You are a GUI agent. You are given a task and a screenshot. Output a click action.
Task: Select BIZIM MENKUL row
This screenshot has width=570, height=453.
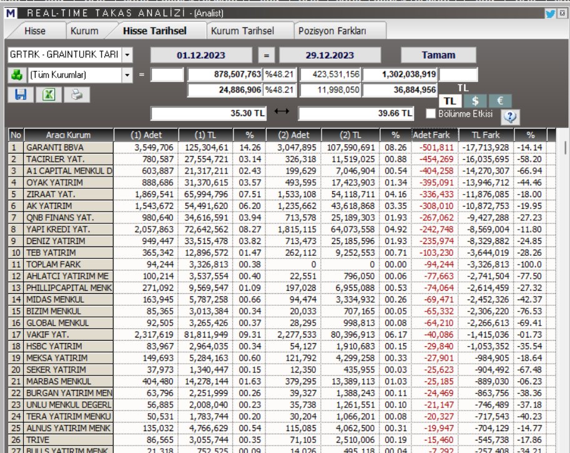282,311
